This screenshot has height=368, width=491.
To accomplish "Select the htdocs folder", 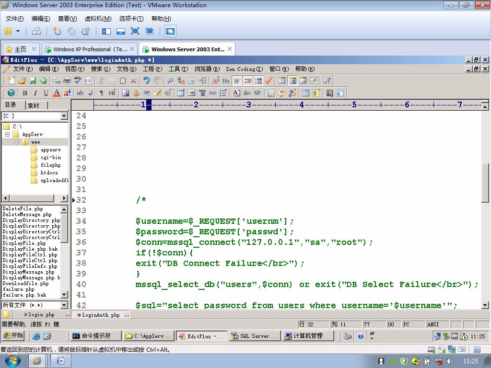I will [49, 172].
